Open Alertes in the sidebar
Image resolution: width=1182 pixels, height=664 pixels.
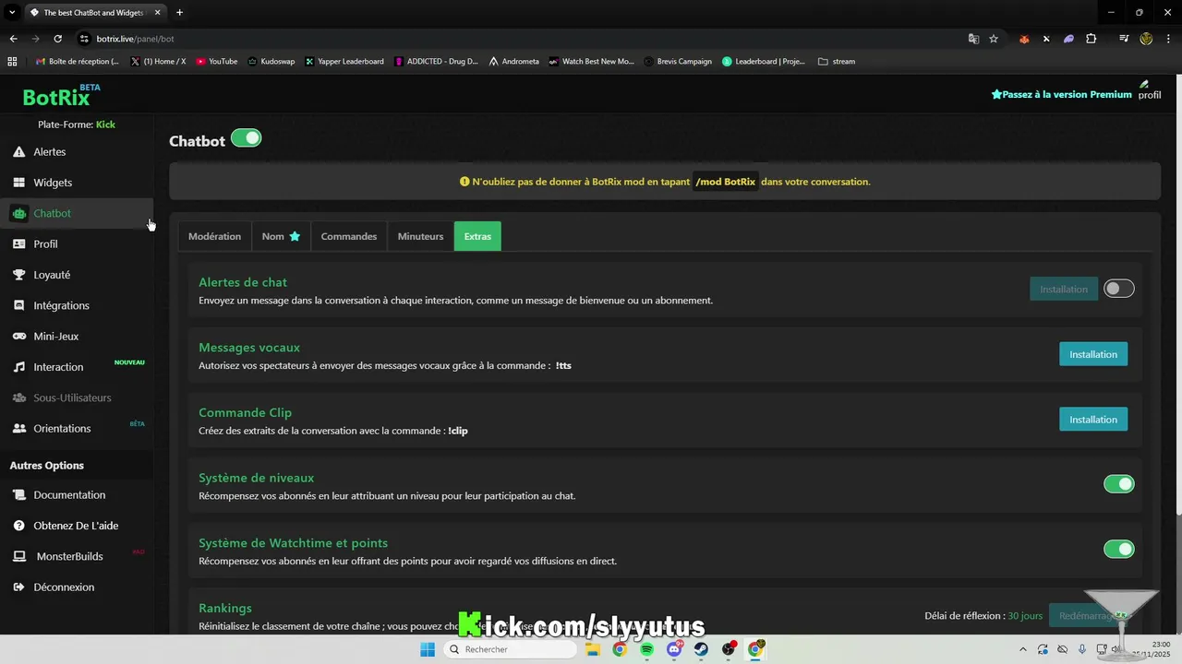click(x=50, y=151)
